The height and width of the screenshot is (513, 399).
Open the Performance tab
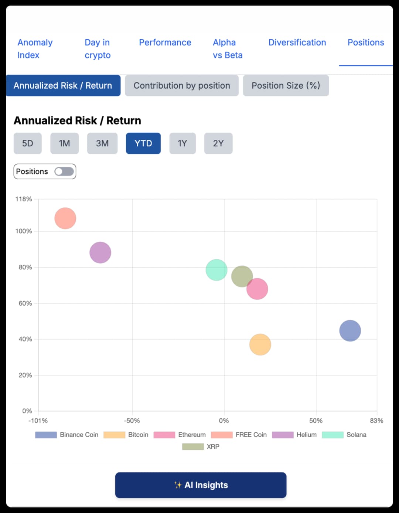pos(165,43)
